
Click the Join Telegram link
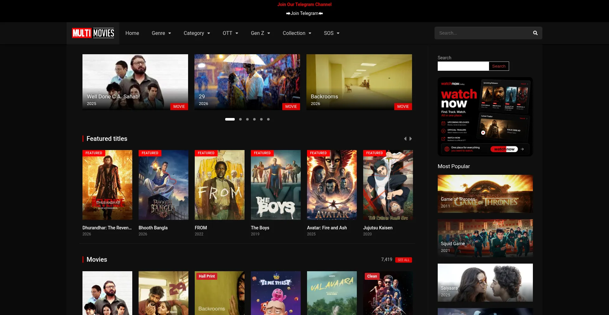(x=304, y=13)
